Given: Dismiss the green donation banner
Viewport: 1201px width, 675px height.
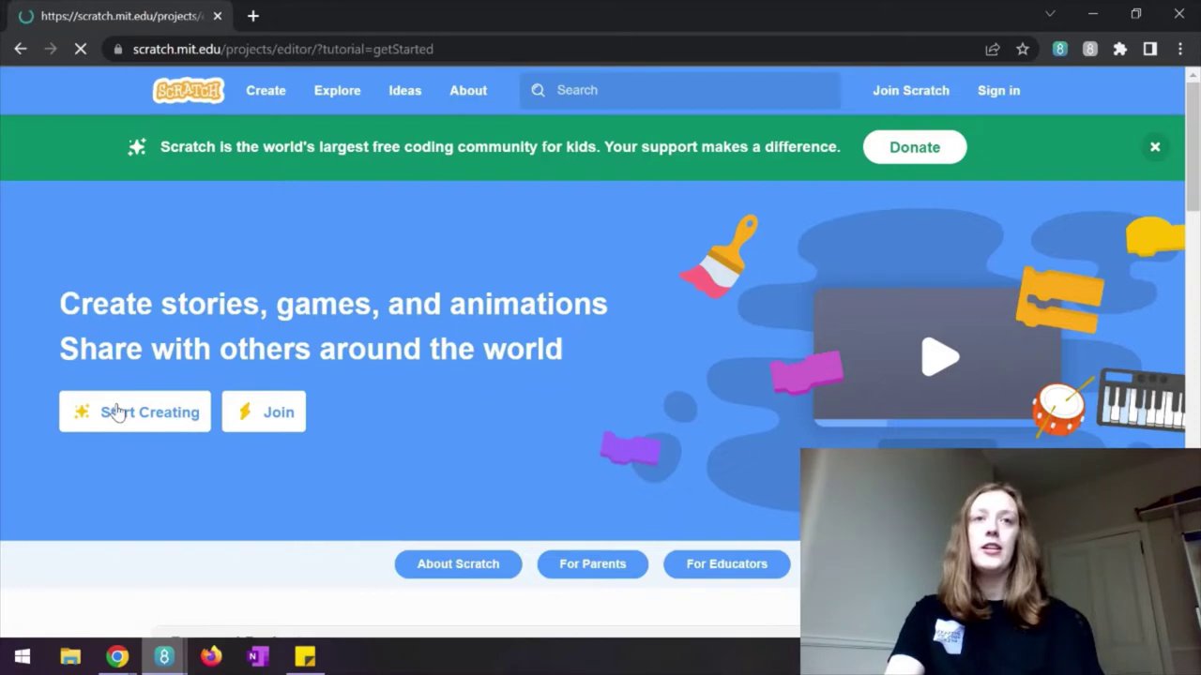Looking at the screenshot, I should (1155, 147).
